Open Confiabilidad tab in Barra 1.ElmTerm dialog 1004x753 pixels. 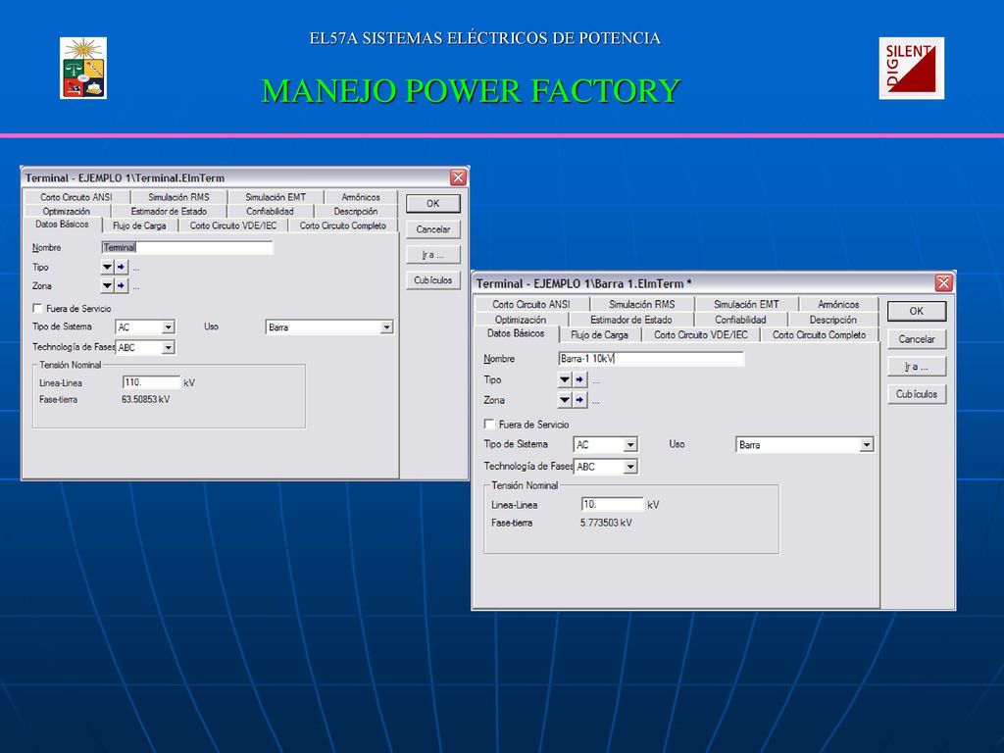click(x=740, y=320)
